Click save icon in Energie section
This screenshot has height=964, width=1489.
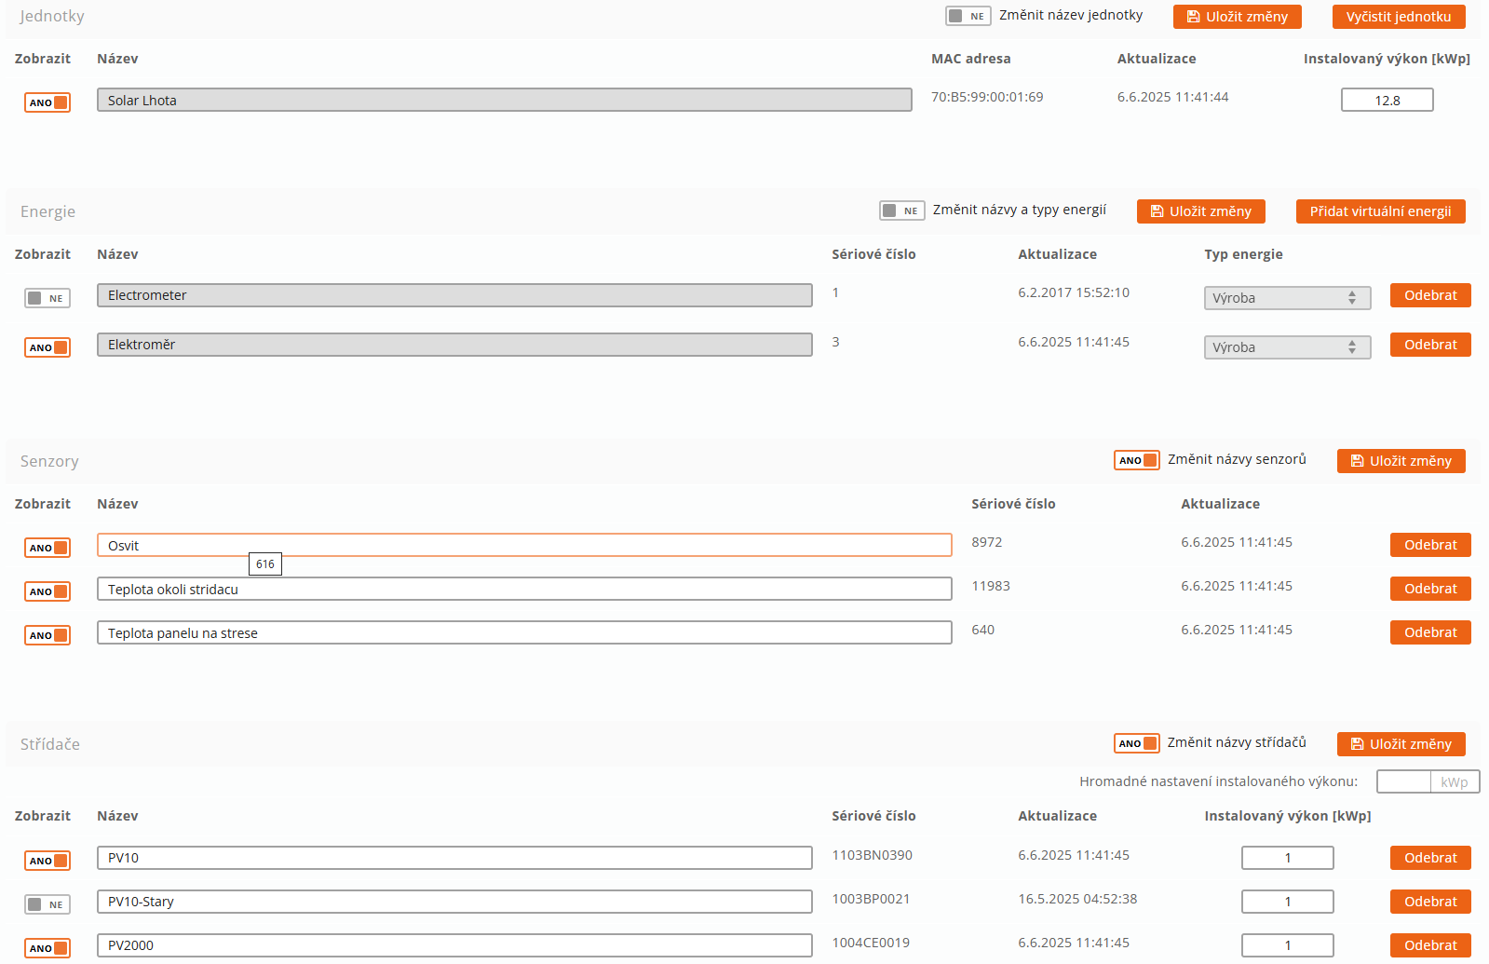point(1157,211)
